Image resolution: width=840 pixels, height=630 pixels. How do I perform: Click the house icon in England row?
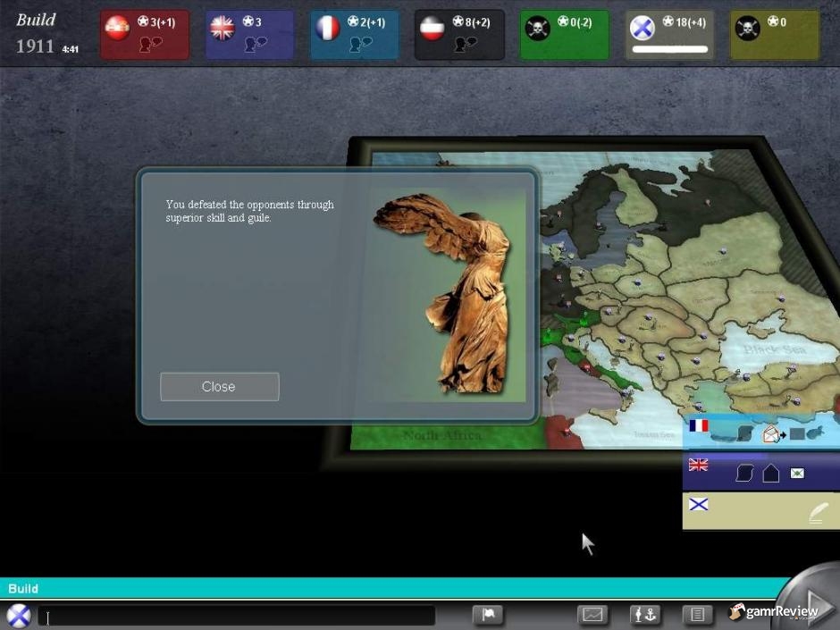pos(771,473)
